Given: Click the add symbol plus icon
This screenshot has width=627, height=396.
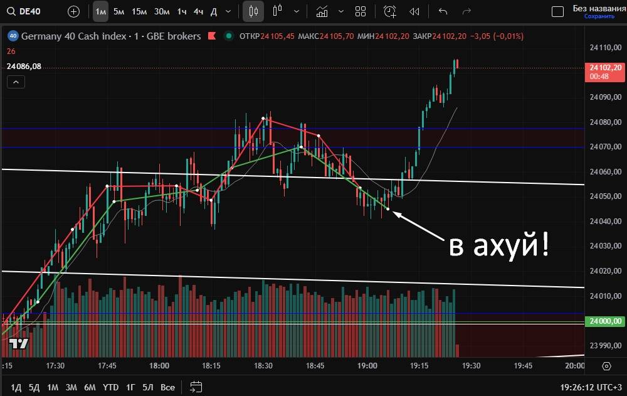Looking at the screenshot, I should point(73,11).
